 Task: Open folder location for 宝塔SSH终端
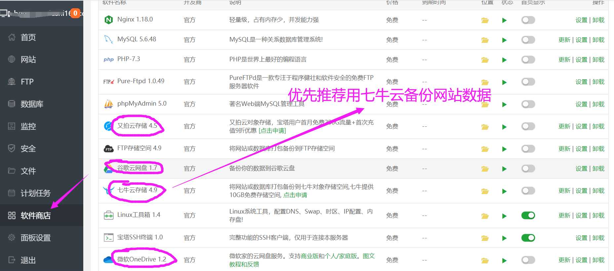pyautogui.click(x=485, y=238)
